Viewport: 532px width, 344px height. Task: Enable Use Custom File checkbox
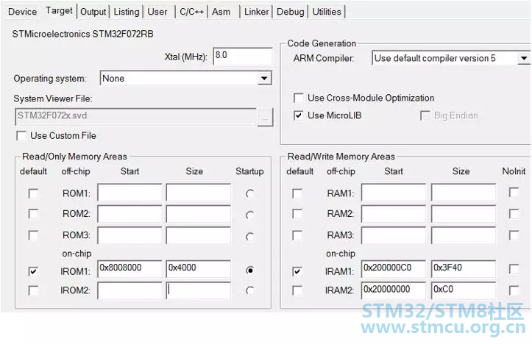coord(21,135)
